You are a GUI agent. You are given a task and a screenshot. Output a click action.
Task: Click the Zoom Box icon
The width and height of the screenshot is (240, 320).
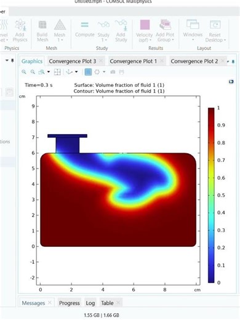(x=42, y=72)
